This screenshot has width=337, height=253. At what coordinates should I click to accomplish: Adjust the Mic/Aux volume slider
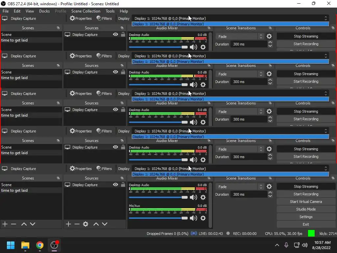pos(158,218)
